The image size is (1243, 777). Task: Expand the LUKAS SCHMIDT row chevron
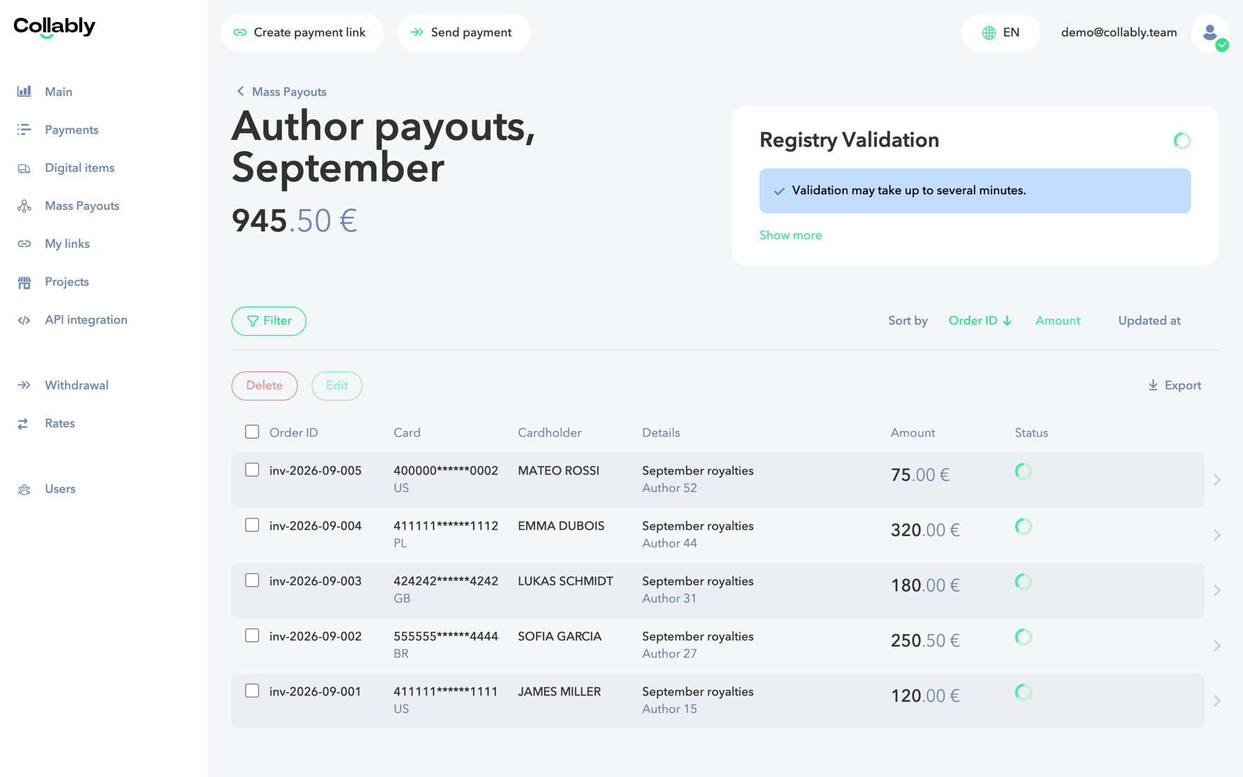(1217, 590)
